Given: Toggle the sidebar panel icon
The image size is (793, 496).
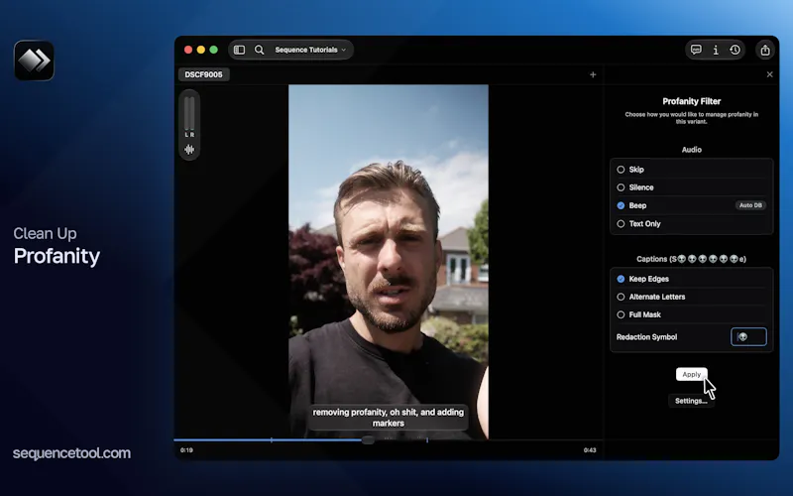Looking at the screenshot, I should (239, 50).
